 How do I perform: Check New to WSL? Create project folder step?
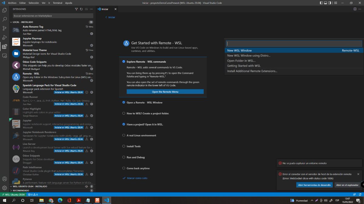(x=124, y=113)
